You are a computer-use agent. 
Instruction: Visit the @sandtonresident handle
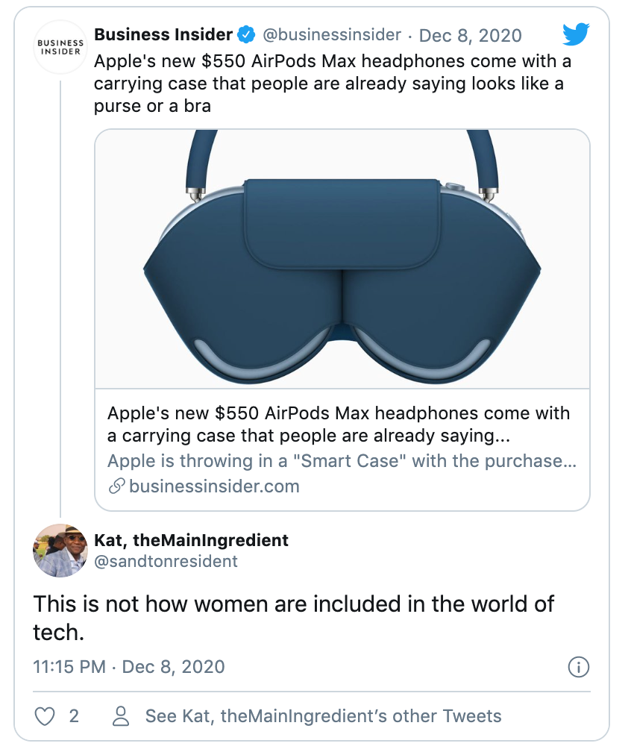pos(166,561)
